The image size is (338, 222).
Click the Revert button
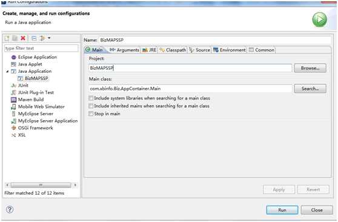tap(313, 190)
